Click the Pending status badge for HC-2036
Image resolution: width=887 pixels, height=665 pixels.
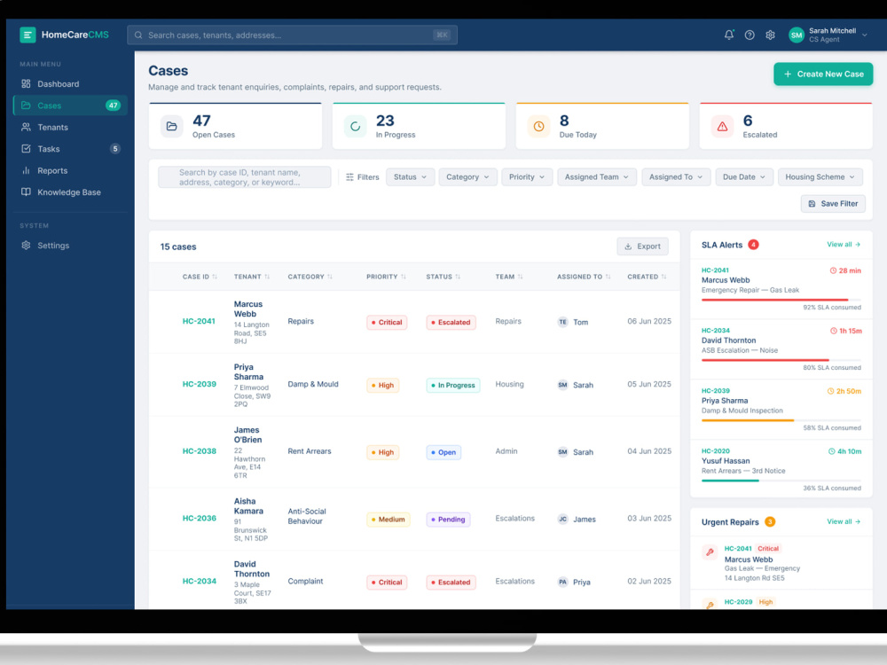[448, 519]
